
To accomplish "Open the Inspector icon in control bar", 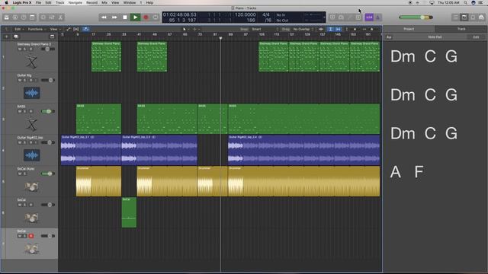I will pyautogui.click(x=15, y=18).
